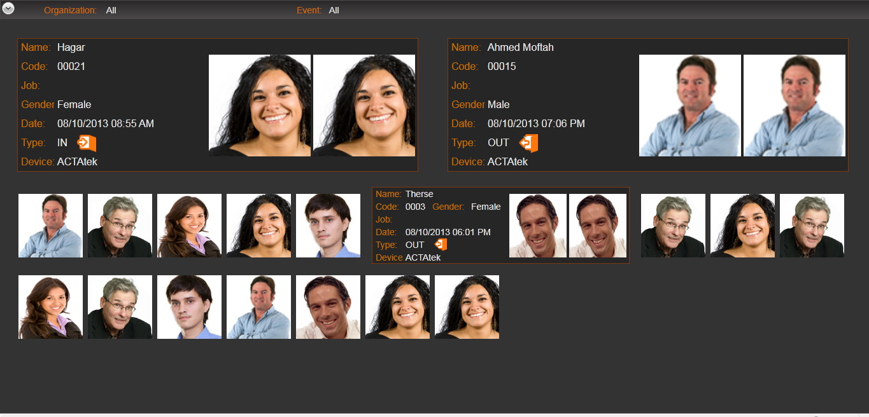The image size is (869, 417).
Task: Open the blue-shirt man thumbnail starting the middle row
Action: pos(50,226)
